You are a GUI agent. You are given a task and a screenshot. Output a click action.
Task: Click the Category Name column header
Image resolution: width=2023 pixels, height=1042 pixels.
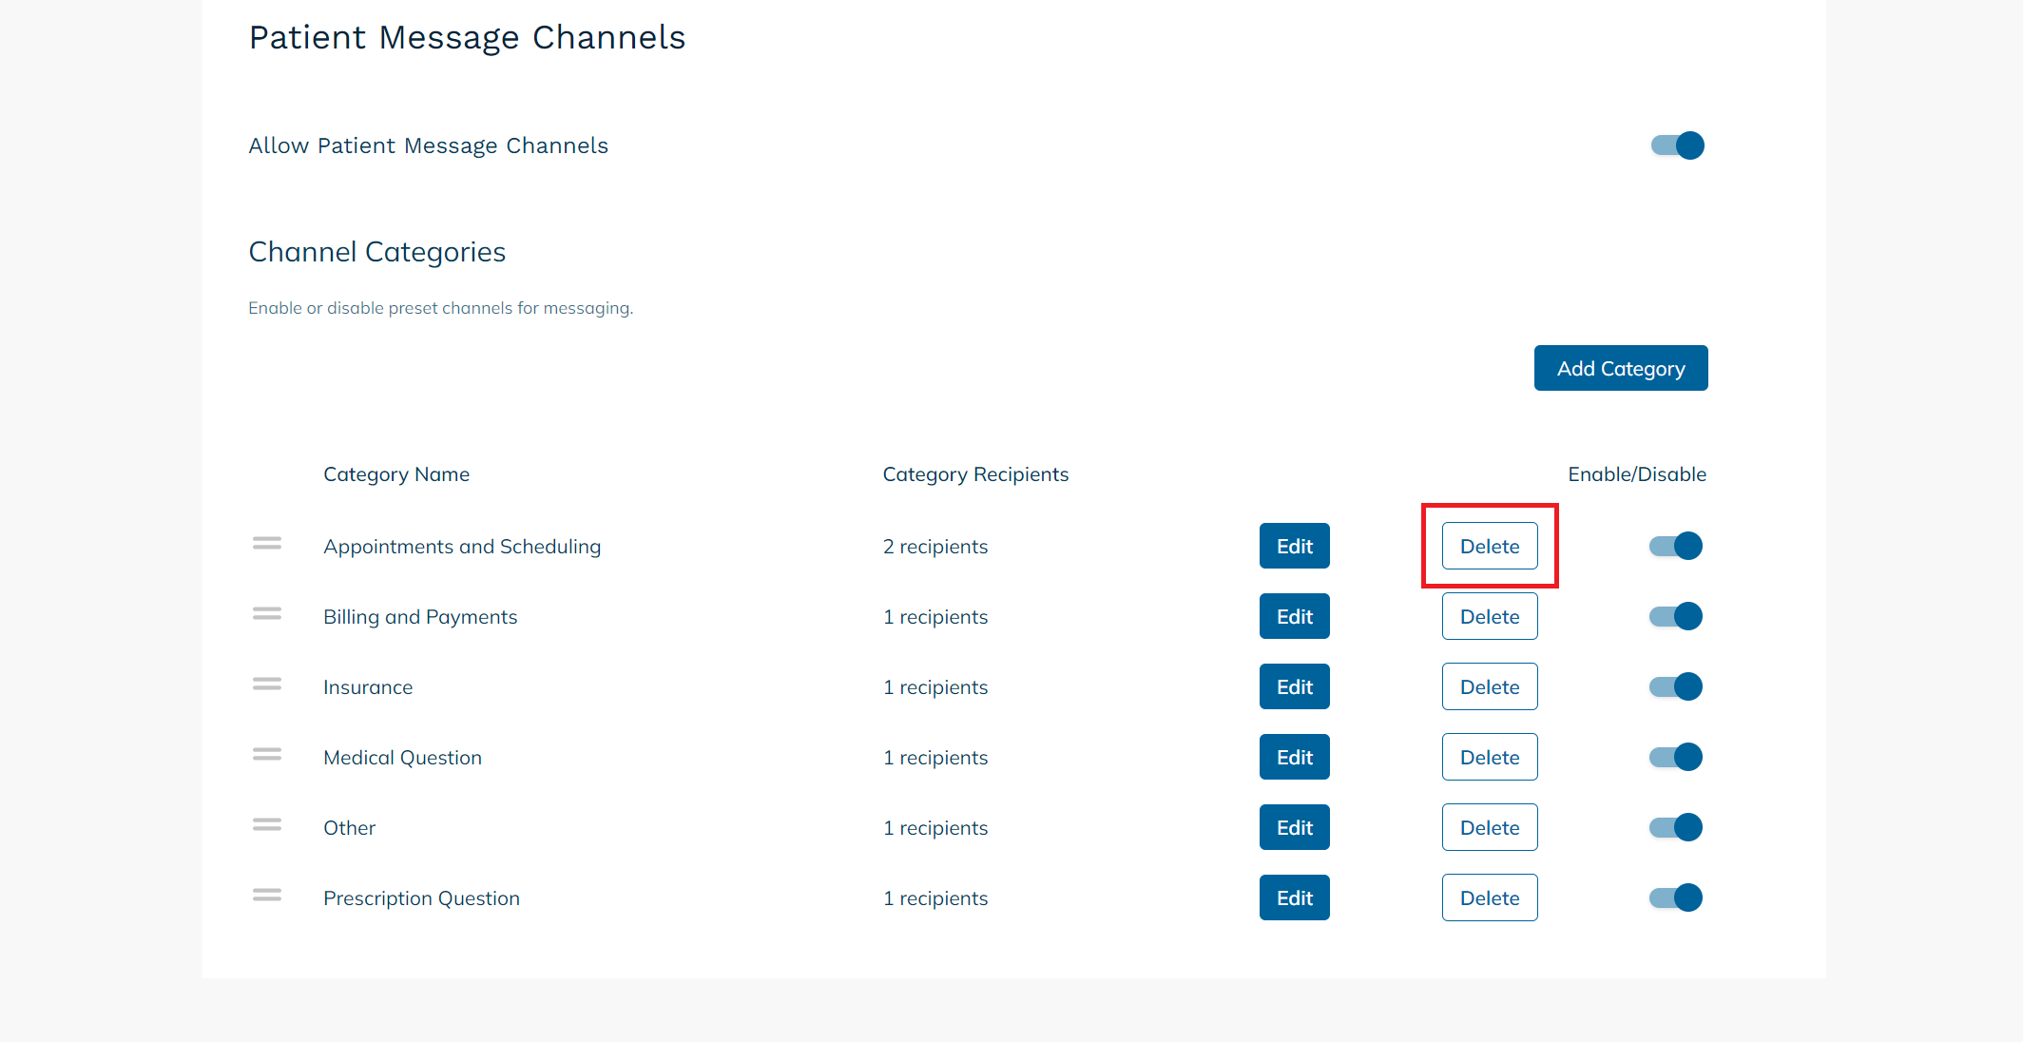tap(396, 474)
